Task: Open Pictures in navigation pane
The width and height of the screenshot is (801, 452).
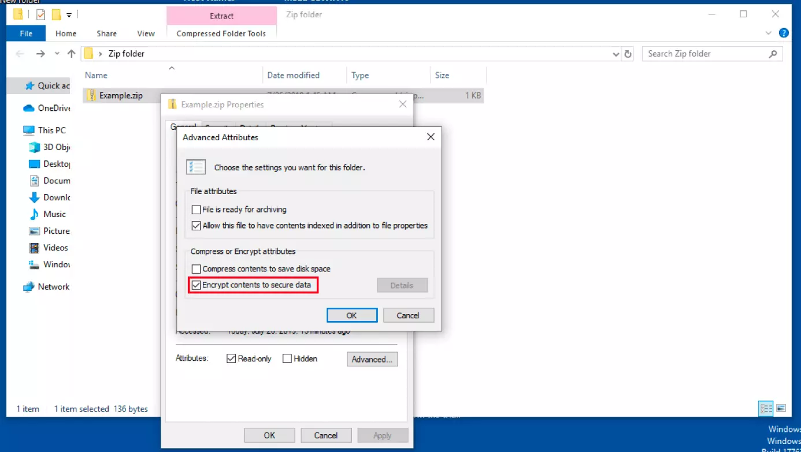Action: (50, 231)
